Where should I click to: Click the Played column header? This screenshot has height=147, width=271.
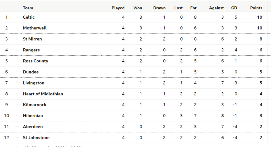[x=118, y=8]
